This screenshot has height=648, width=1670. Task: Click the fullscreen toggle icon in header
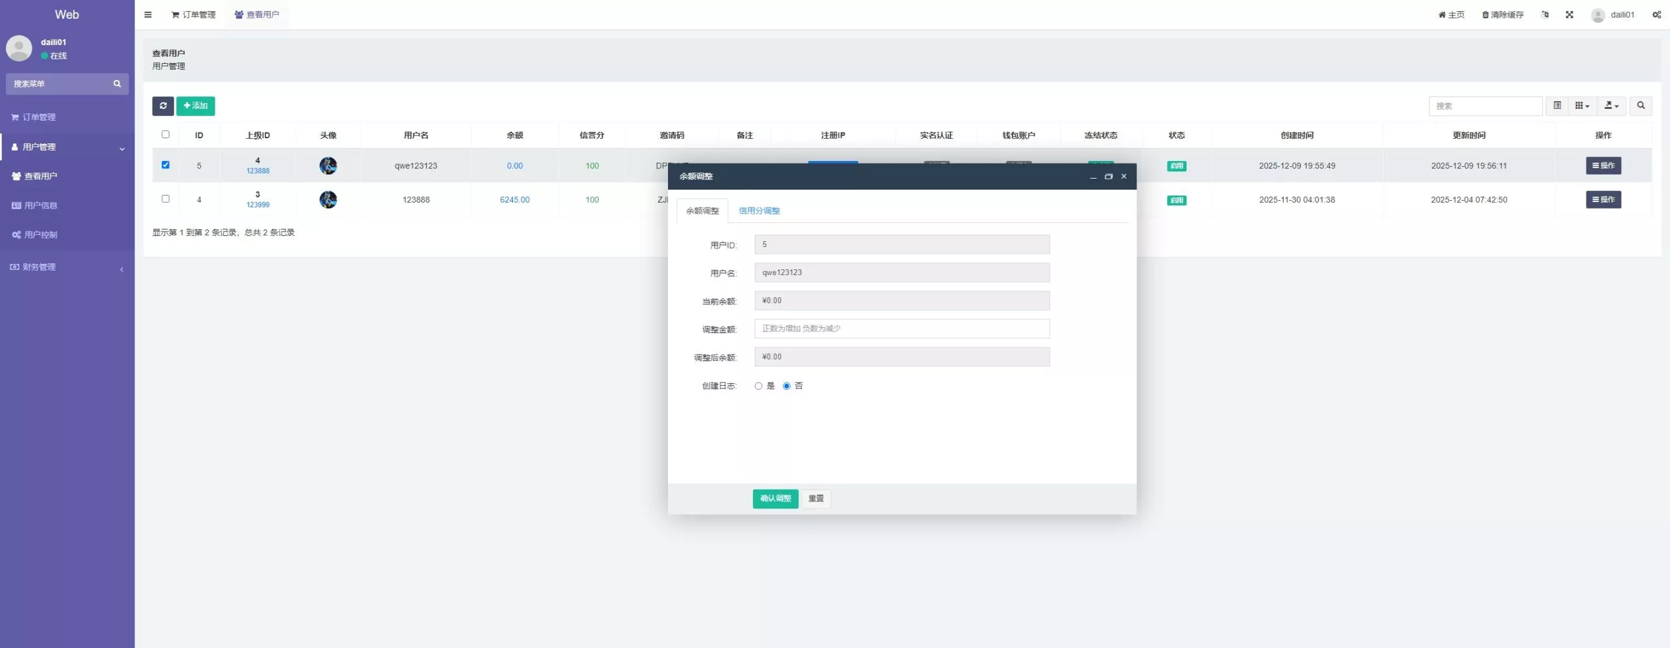tap(1569, 14)
